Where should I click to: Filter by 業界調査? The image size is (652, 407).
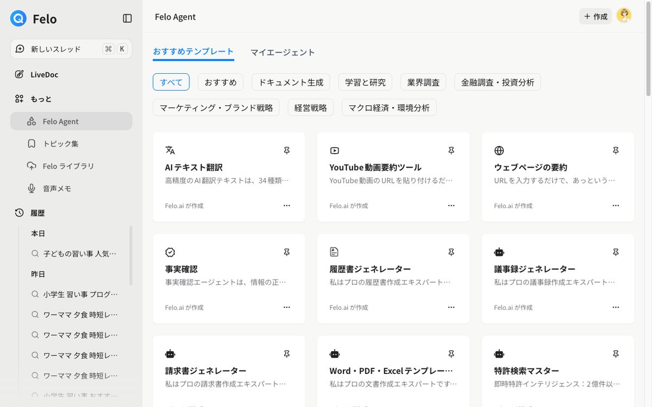click(x=423, y=82)
